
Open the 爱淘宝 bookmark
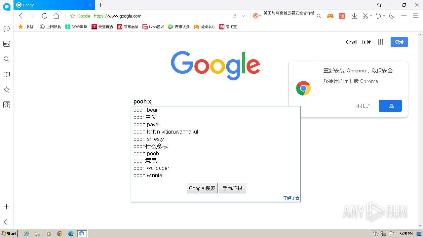(x=228, y=27)
